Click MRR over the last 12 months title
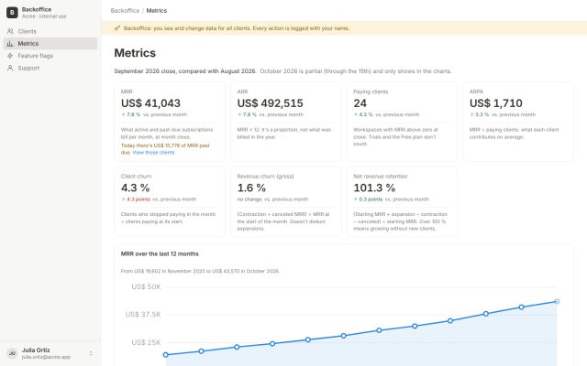 coord(160,254)
